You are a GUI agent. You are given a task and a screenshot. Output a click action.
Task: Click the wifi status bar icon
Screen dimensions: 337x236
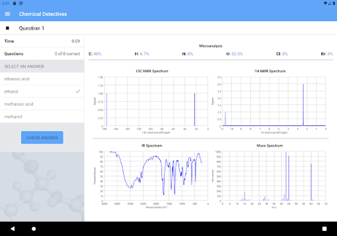coord(326,3)
